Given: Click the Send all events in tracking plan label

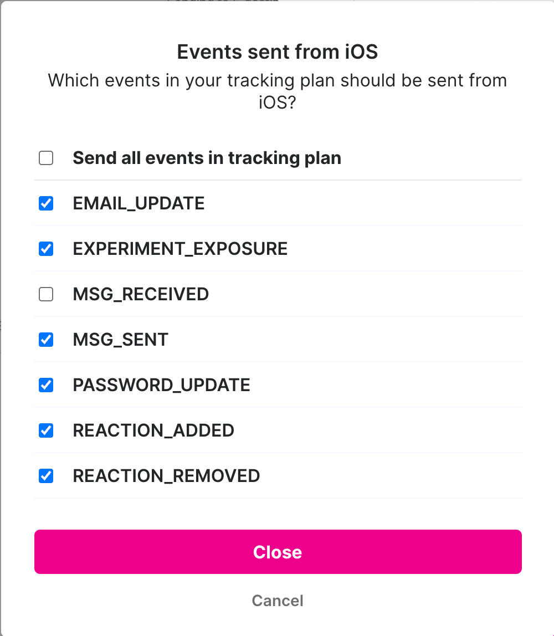Looking at the screenshot, I should 207,158.
